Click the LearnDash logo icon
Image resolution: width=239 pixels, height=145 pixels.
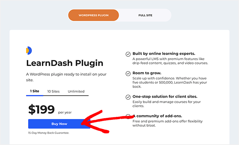coord(29,50)
